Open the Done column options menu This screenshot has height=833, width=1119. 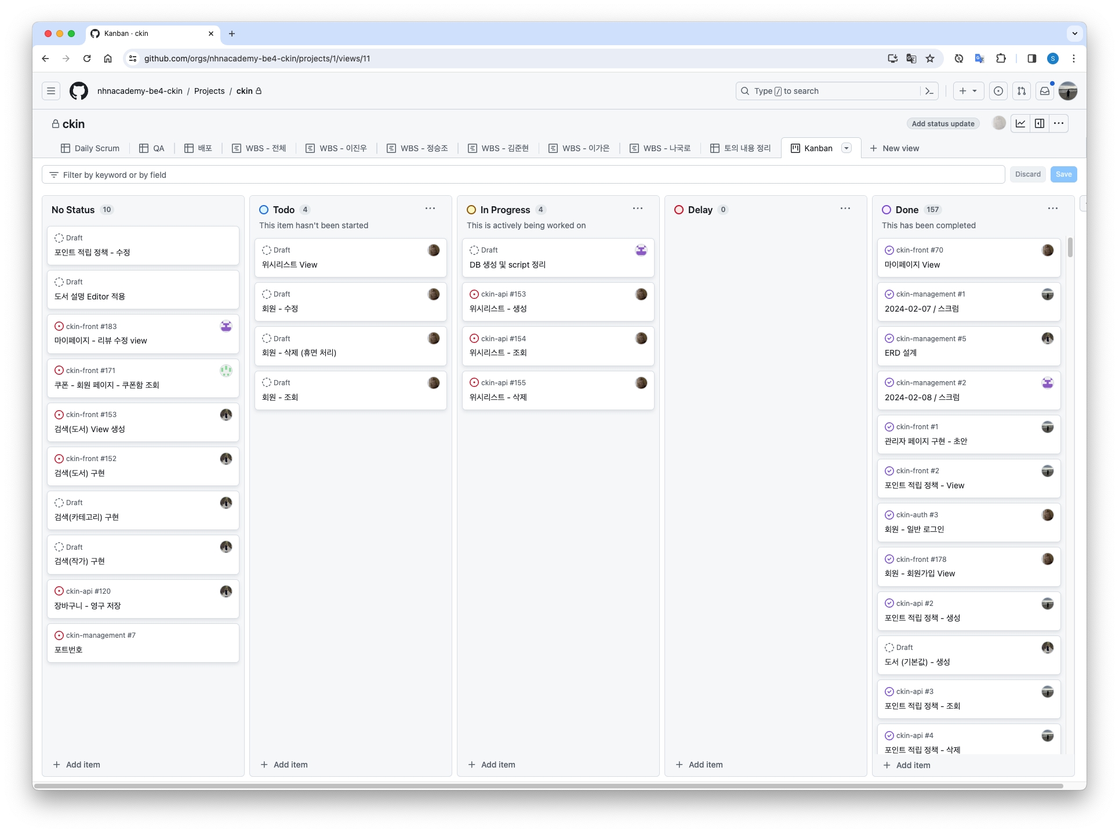tap(1053, 209)
